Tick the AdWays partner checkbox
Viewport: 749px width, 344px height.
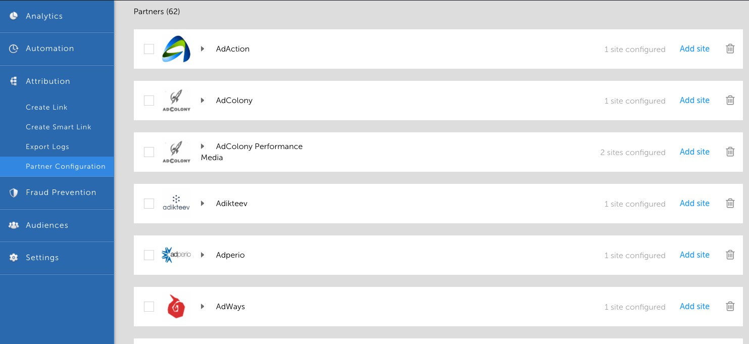[149, 307]
